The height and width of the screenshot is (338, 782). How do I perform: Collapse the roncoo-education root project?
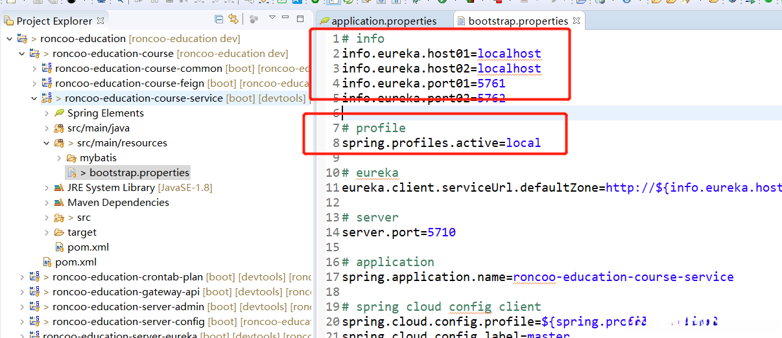point(9,39)
